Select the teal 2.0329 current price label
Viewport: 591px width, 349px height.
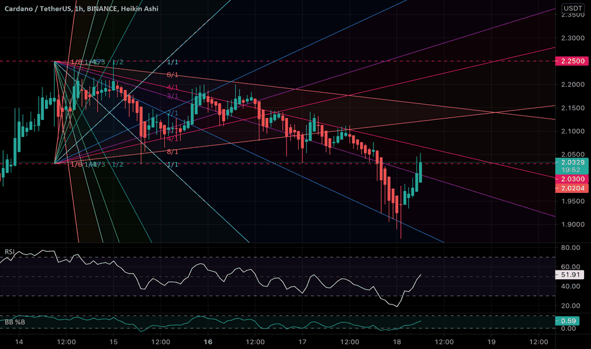(572, 162)
